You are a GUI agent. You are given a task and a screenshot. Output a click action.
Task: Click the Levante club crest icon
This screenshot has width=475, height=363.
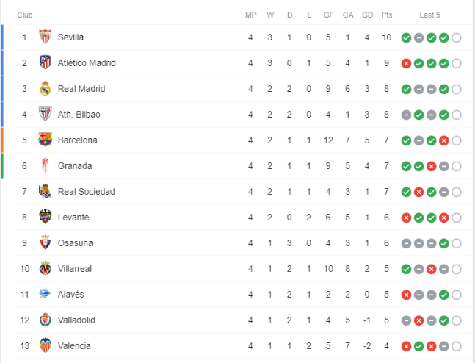[x=46, y=218]
